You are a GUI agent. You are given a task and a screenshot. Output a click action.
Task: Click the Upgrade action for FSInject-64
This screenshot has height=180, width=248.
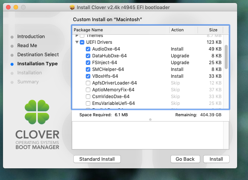click(x=180, y=63)
